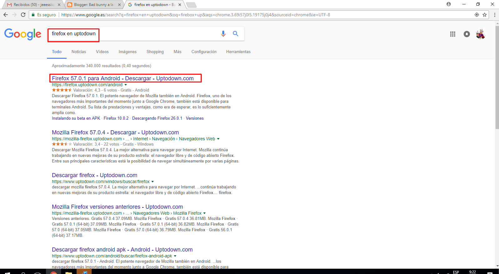This screenshot has height=274, width=499.
Task: Expand arrow after Navegadores Web breadcrumb
Action: click(x=218, y=139)
